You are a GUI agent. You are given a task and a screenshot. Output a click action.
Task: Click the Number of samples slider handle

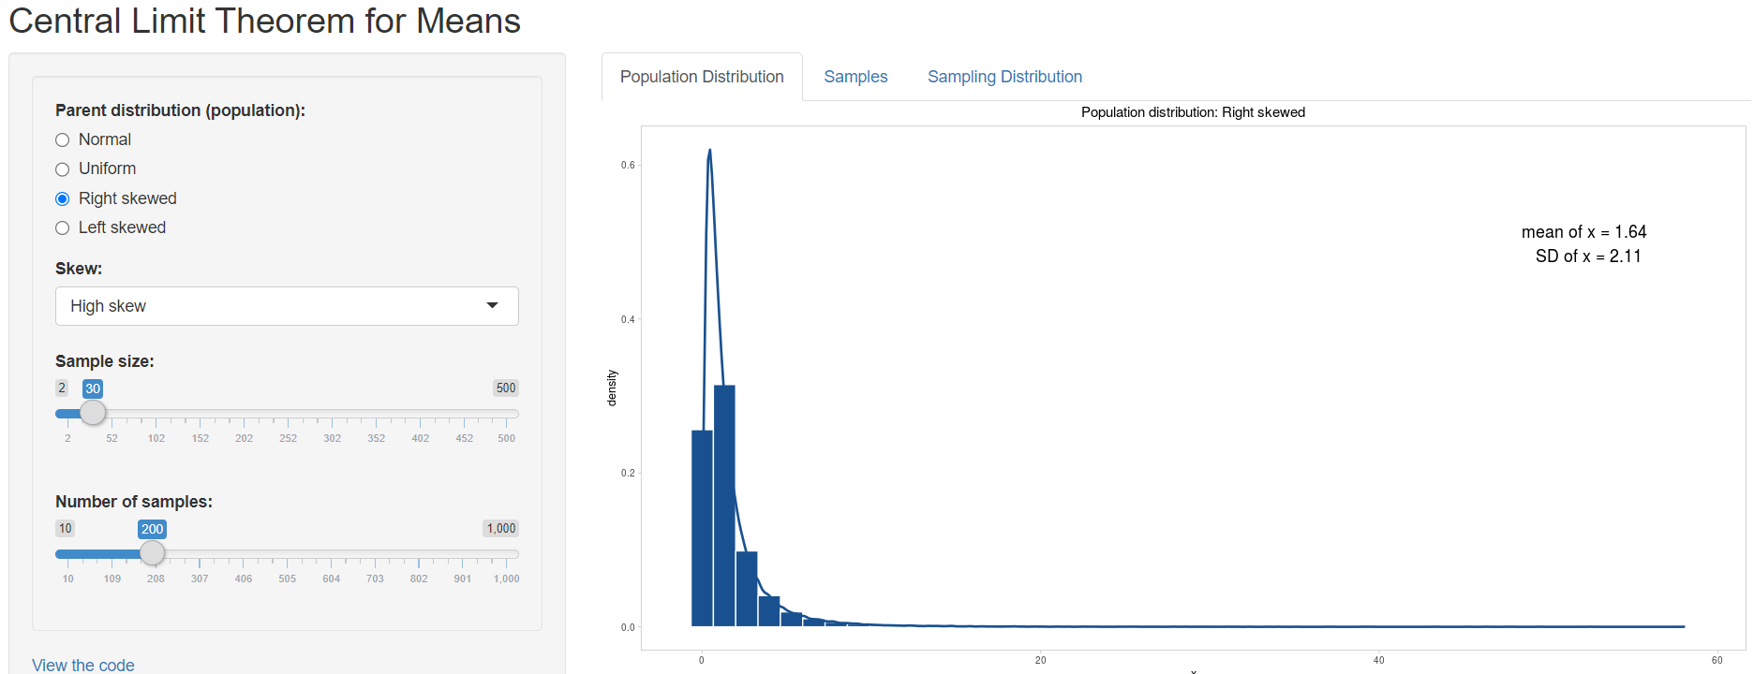[153, 553]
